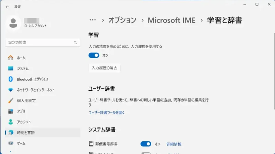Click 入力履歴の消去 button
The width and height of the screenshot is (275, 154).
tap(104, 68)
